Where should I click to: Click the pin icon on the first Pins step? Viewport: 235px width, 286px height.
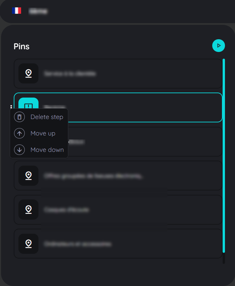click(x=28, y=73)
